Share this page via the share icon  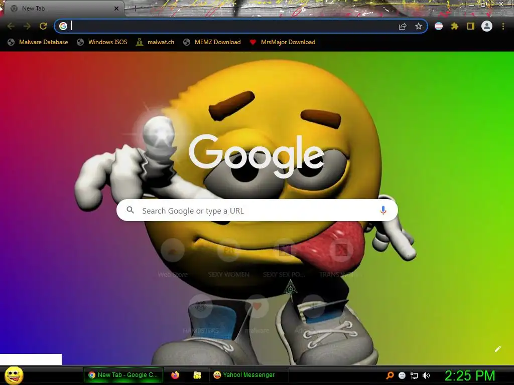(x=403, y=26)
